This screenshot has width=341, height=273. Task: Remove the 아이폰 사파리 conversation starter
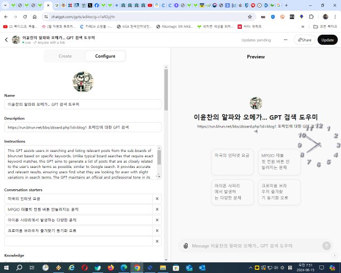(x=157, y=220)
